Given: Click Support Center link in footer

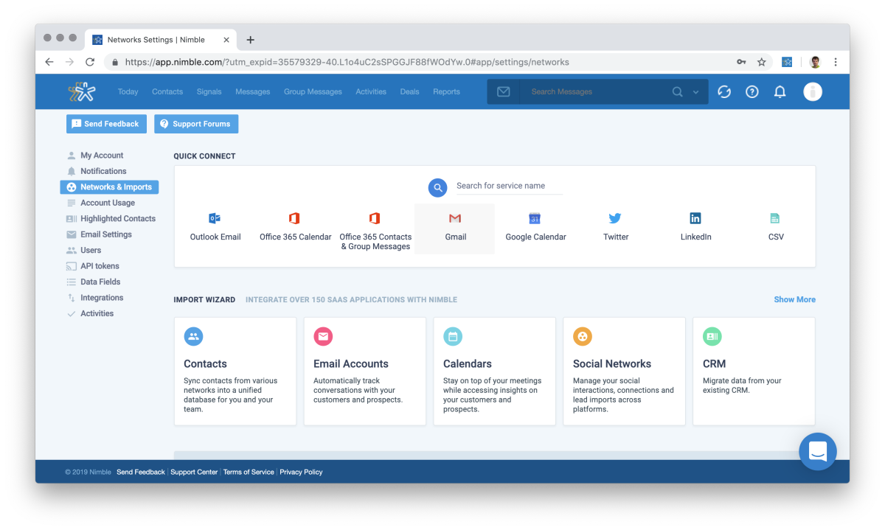Looking at the screenshot, I should point(194,473).
